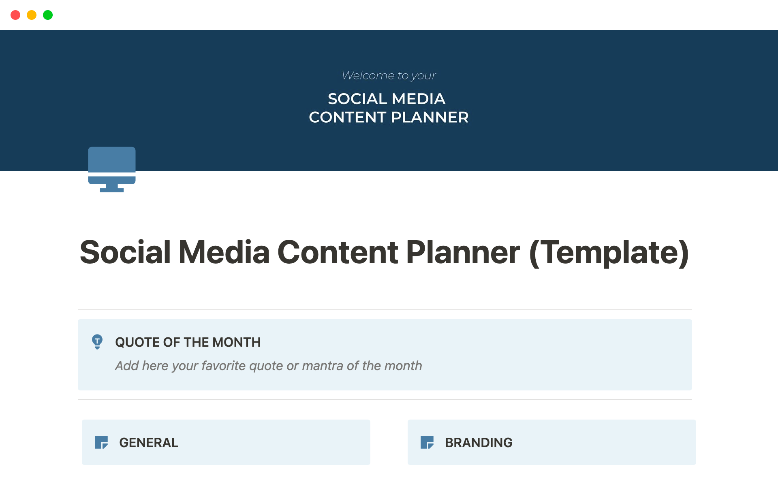Click the quote placeholder text to edit it
This screenshot has height=486, width=778.
(268, 366)
